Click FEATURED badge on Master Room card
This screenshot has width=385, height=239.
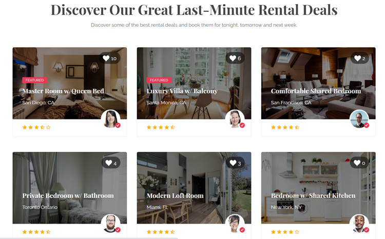(34, 80)
